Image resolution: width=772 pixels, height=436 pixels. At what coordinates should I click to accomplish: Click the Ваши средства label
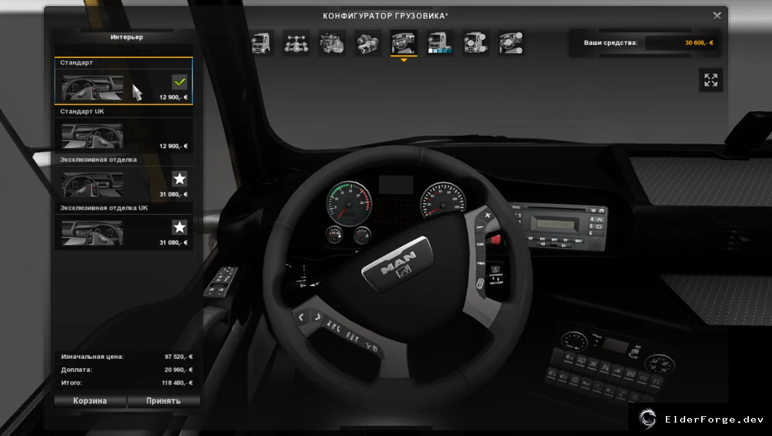pyautogui.click(x=611, y=43)
